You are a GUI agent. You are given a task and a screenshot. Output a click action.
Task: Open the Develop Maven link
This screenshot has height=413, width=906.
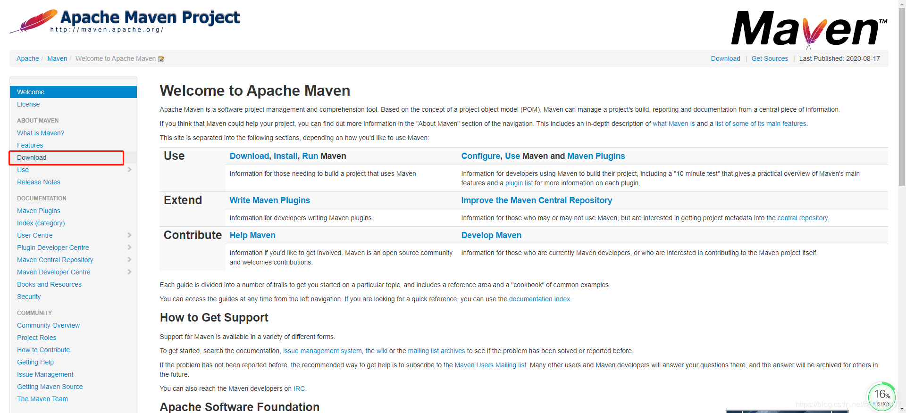point(491,235)
